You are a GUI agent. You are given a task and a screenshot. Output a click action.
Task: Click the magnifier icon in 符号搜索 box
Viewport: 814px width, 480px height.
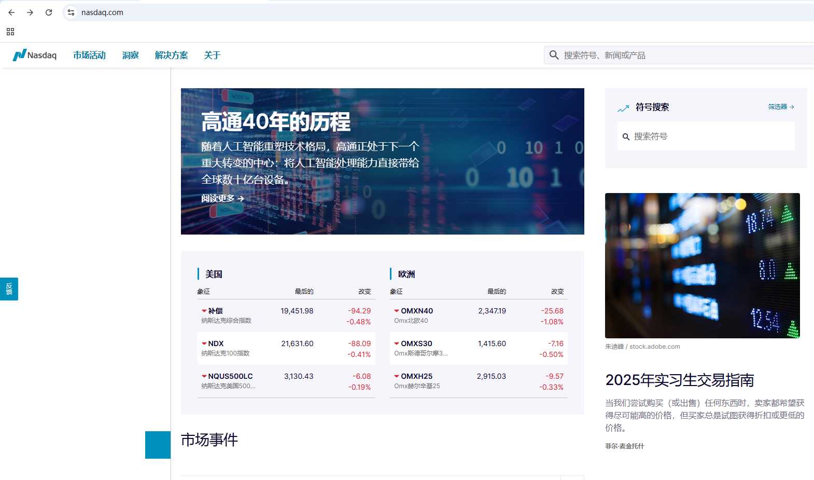626,136
